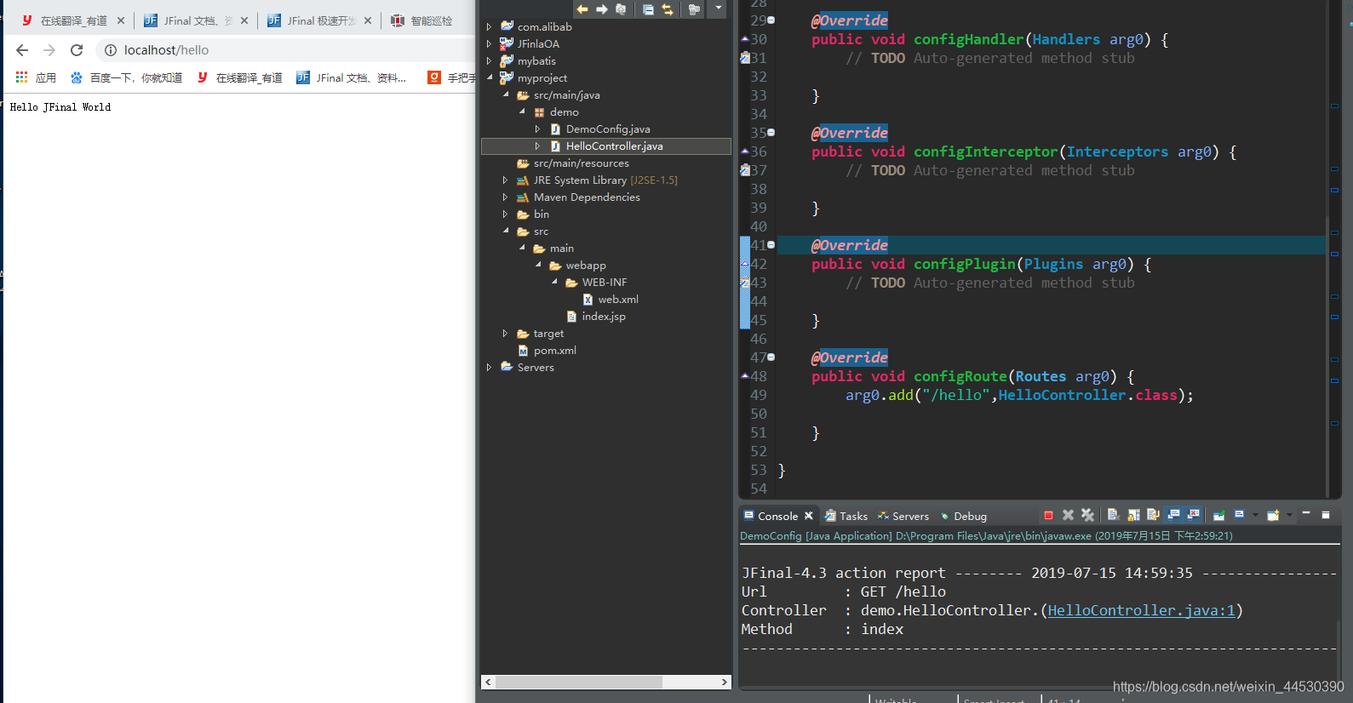1353x703 pixels.
Task: Click the Up one level icon in Package Explorer
Action: [x=621, y=9]
